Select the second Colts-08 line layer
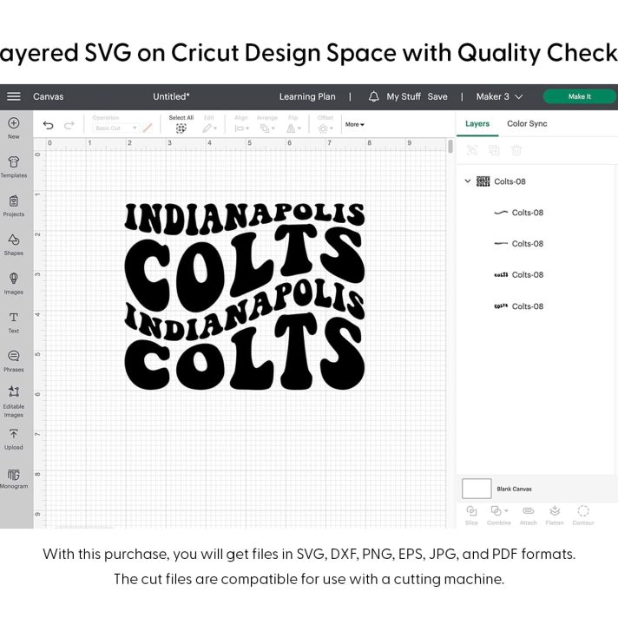This screenshot has width=618, height=618. click(519, 244)
